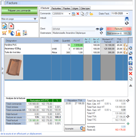The width and height of the screenshot is (136, 137).
Task: Click the Intitulé text field
Action: coord(88,21)
